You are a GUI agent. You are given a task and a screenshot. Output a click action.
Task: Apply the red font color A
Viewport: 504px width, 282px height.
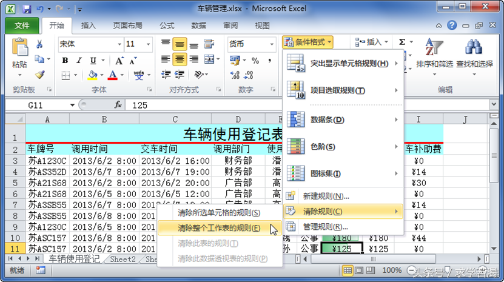(112, 75)
